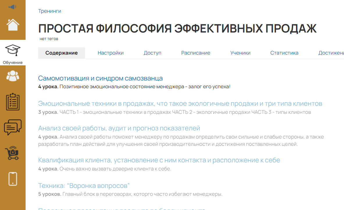Open the clipboard checklist tasks icon
The width and height of the screenshot is (344, 210).
click(13, 102)
